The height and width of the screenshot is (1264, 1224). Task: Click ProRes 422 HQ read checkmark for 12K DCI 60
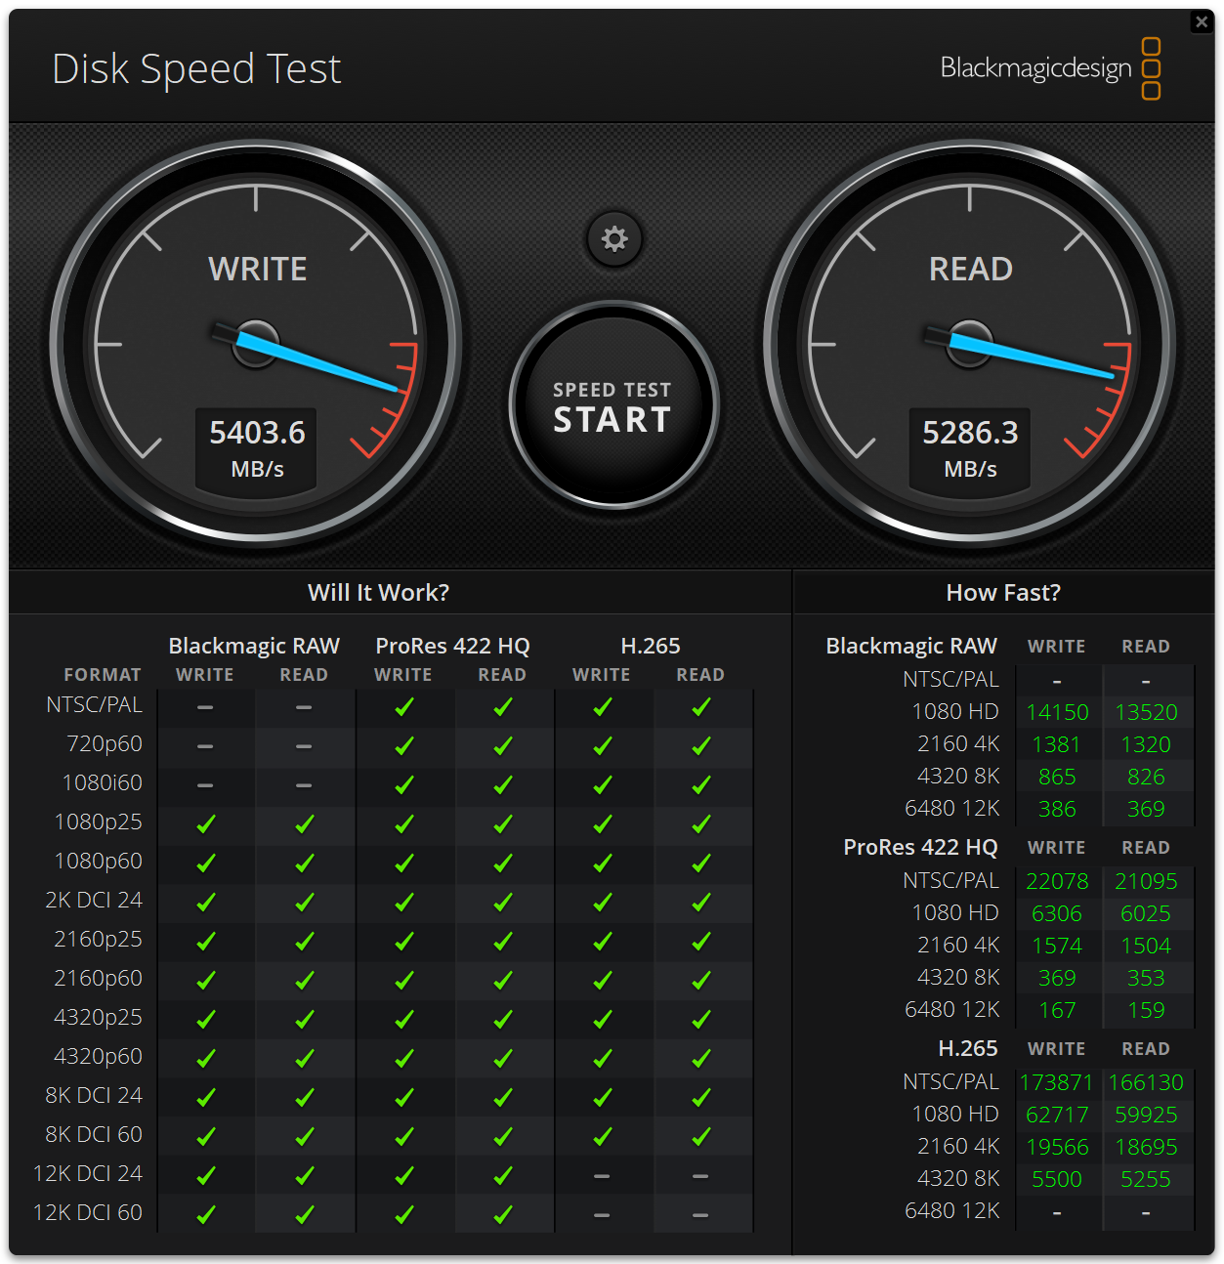pos(502,1214)
